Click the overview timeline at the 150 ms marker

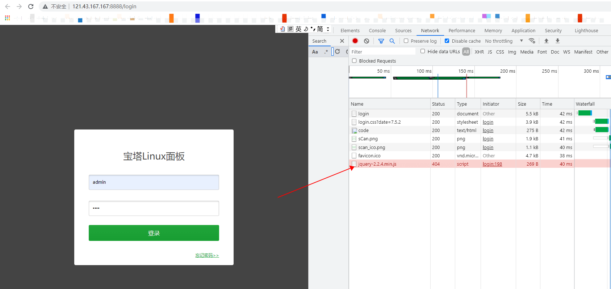tap(466, 71)
